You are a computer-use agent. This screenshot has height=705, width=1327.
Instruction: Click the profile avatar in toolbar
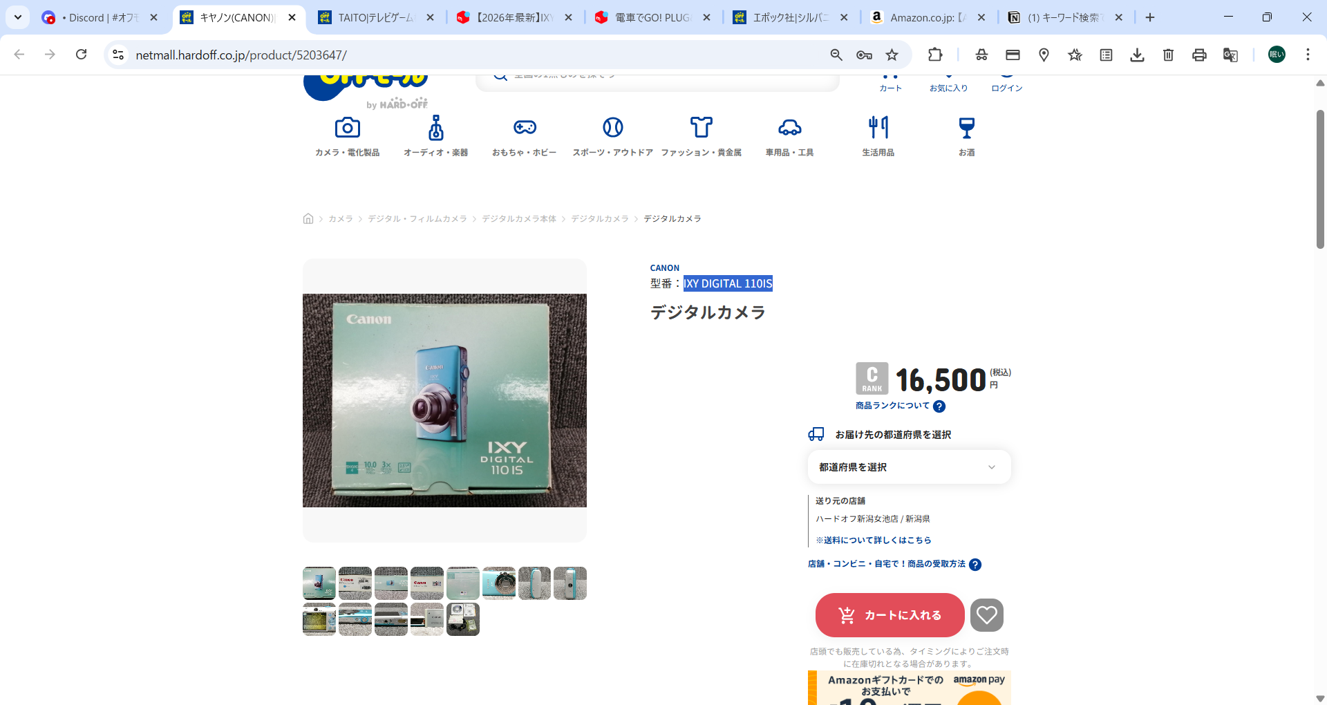[x=1277, y=55]
